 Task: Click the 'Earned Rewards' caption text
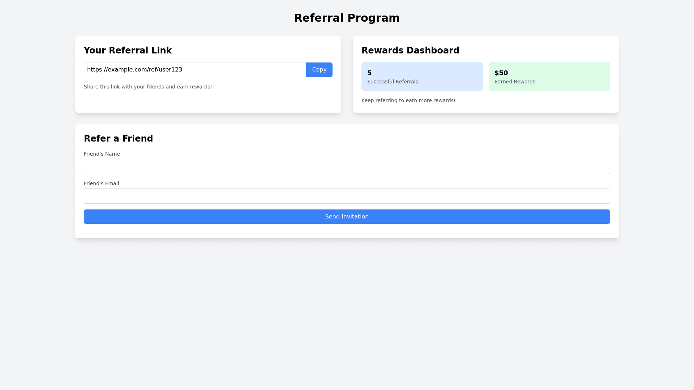[515, 82]
